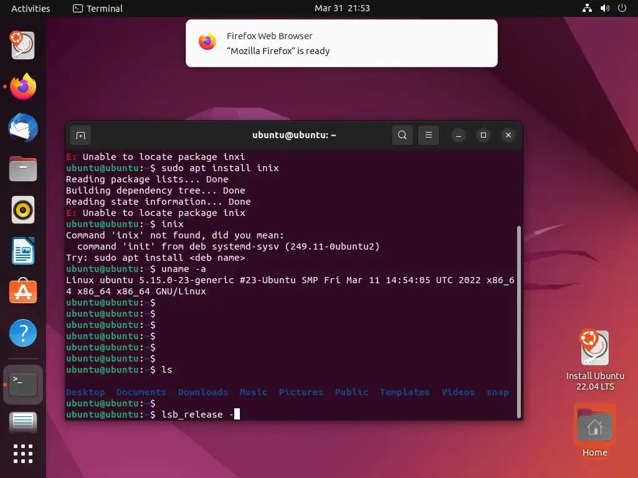Open the Install Ubuntu dock icon

click(23, 45)
